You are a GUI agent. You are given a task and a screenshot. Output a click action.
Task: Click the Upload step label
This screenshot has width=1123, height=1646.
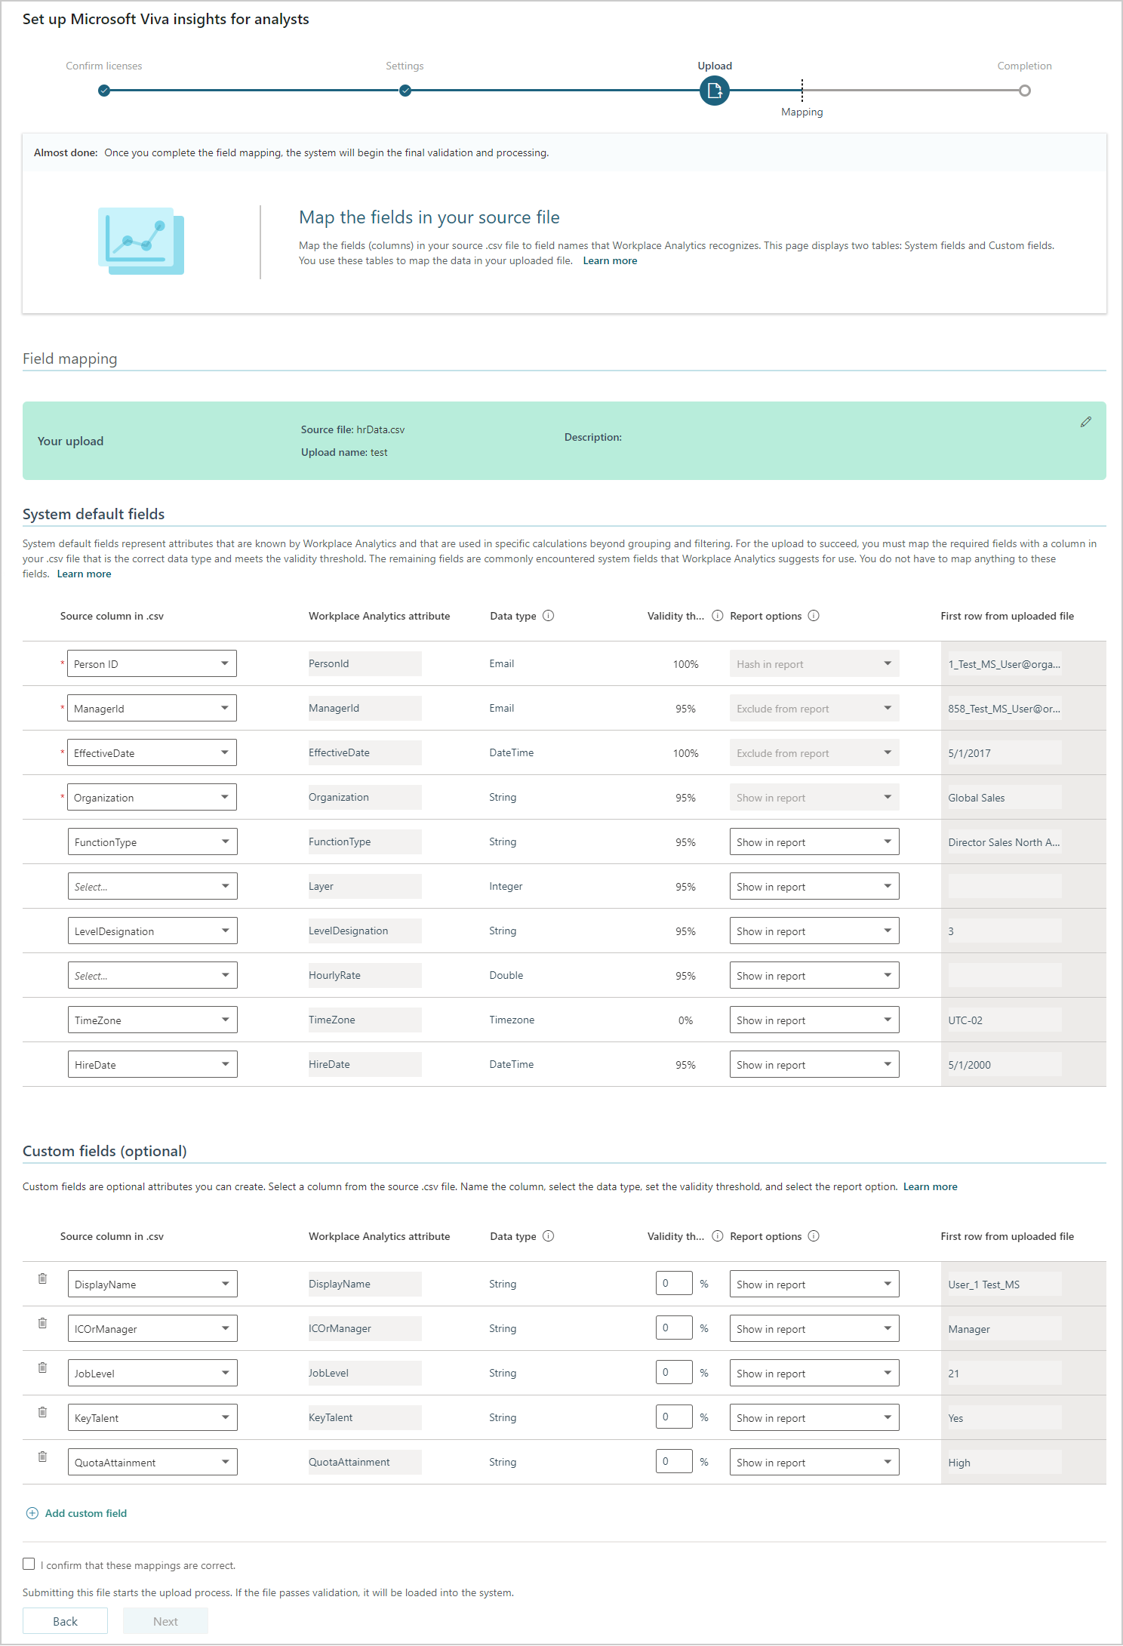pos(715,66)
